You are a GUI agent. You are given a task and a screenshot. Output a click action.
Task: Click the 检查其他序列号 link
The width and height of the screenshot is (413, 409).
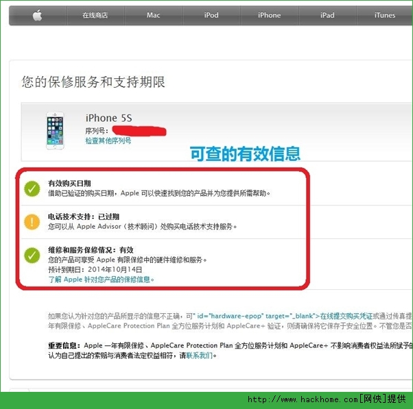(x=108, y=140)
